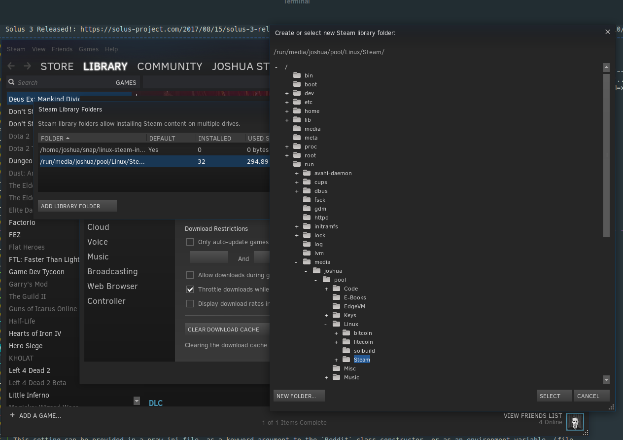Expand the bitcoin folder node

[x=336, y=333]
